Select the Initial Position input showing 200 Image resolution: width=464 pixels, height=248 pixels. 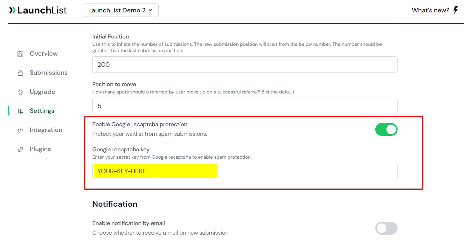click(245, 64)
